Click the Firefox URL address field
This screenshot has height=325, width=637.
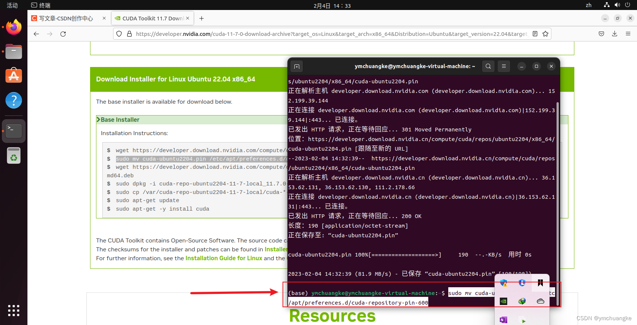[331, 34]
